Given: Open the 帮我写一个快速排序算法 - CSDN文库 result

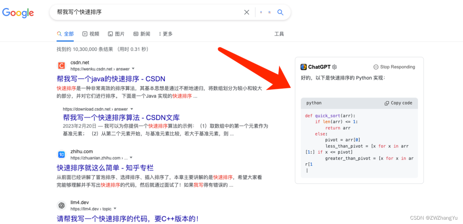Looking at the screenshot, I should click(121, 118).
